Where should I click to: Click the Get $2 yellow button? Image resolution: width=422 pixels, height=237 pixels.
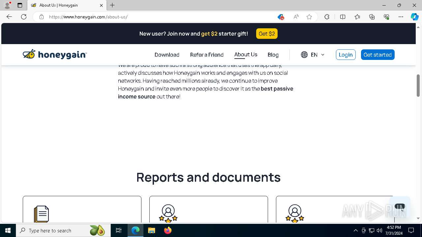(x=267, y=34)
